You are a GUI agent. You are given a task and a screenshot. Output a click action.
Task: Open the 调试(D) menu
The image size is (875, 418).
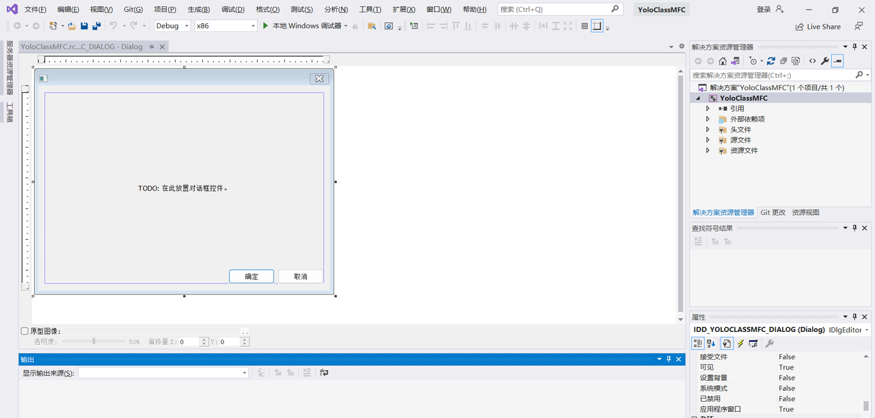tap(232, 10)
